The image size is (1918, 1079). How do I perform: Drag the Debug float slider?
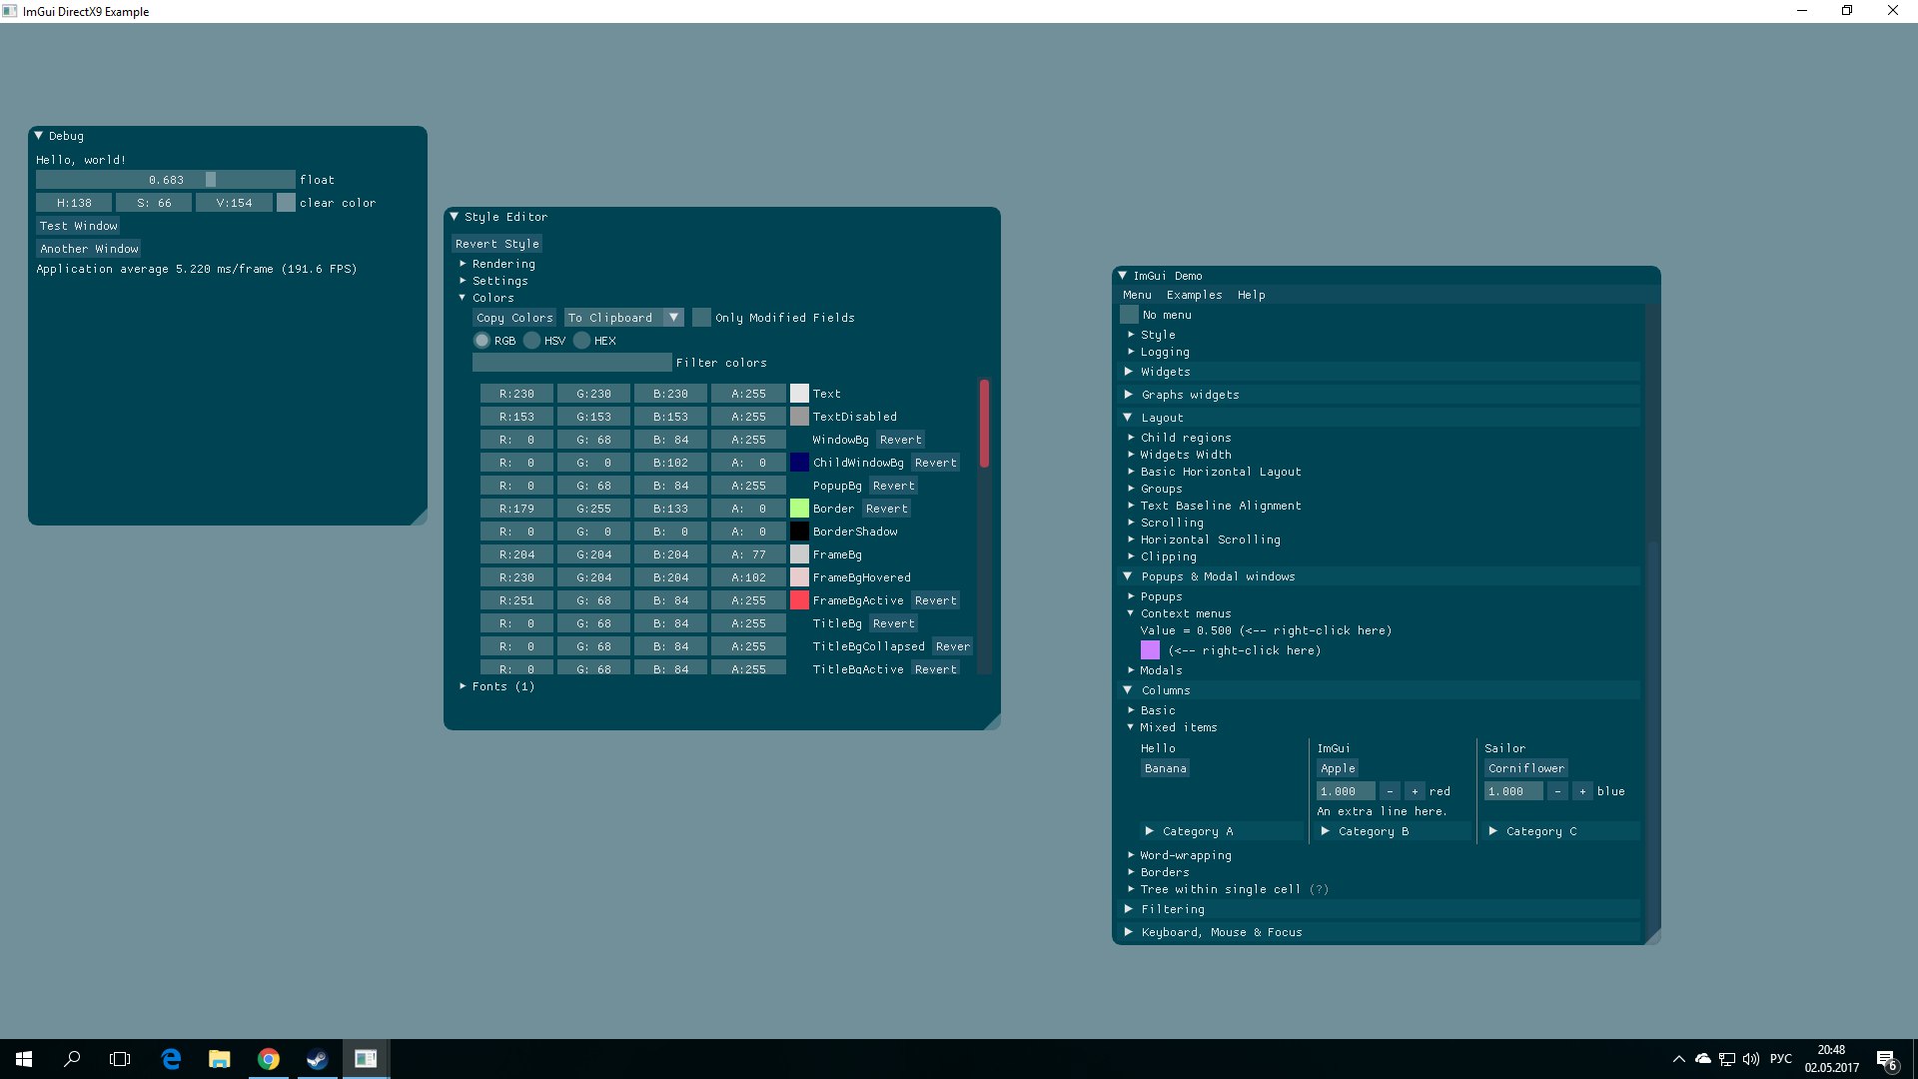point(211,179)
